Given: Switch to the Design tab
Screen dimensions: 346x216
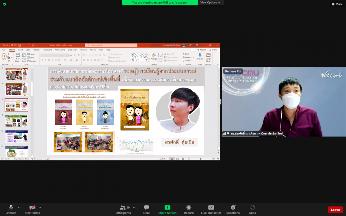Looking at the screenshot, I should [x=36, y=50].
